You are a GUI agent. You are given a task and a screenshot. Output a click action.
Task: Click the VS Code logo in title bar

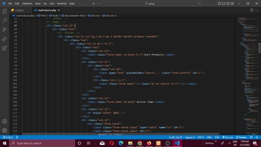tap(3, 3)
